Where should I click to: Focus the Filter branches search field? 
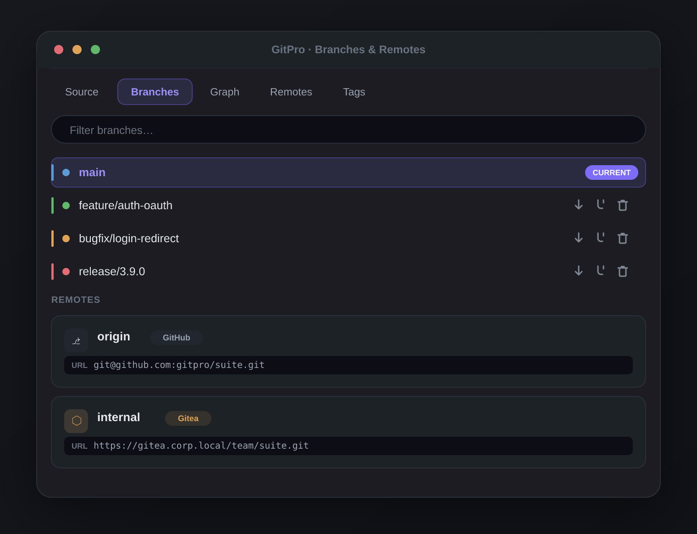click(348, 129)
